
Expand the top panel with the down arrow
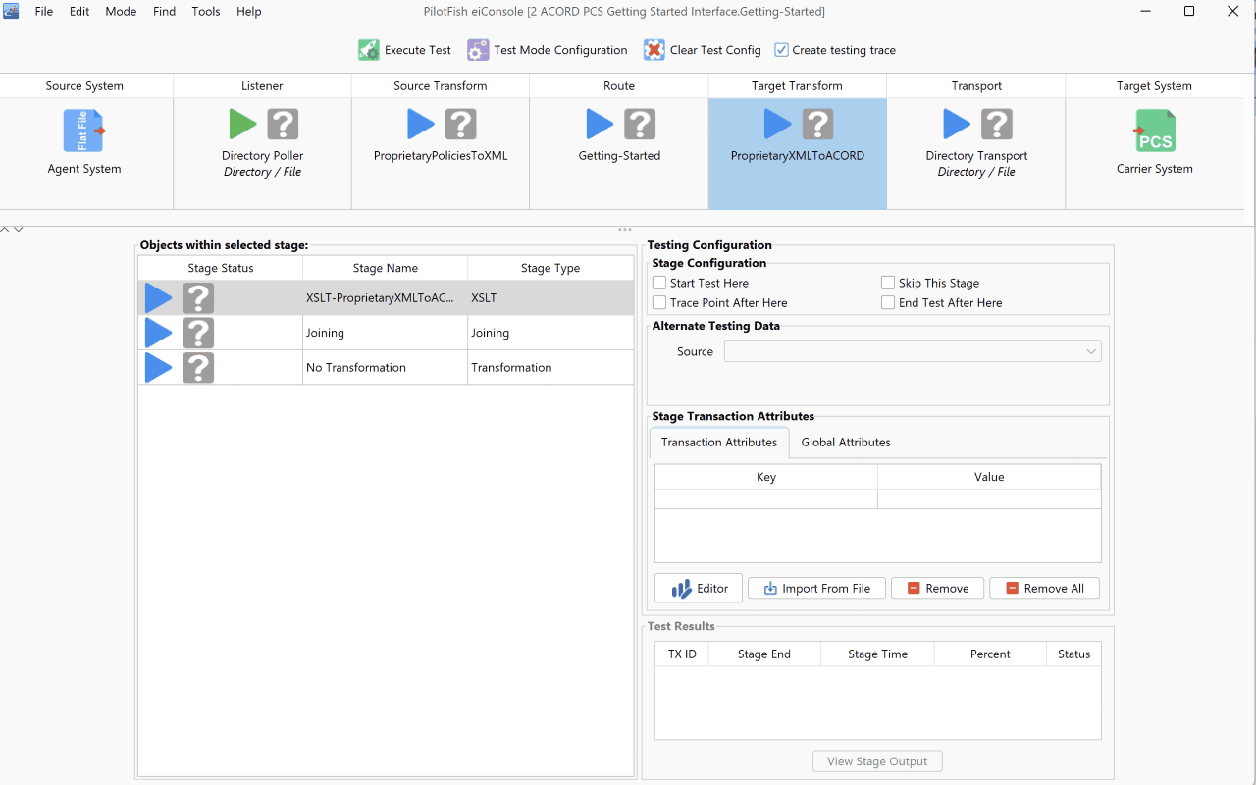[x=18, y=229]
